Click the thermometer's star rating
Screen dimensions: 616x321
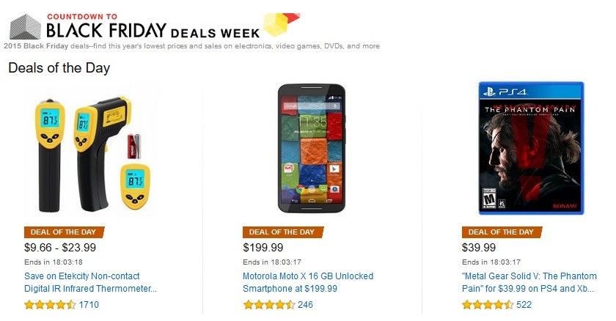tap(50, 305)
